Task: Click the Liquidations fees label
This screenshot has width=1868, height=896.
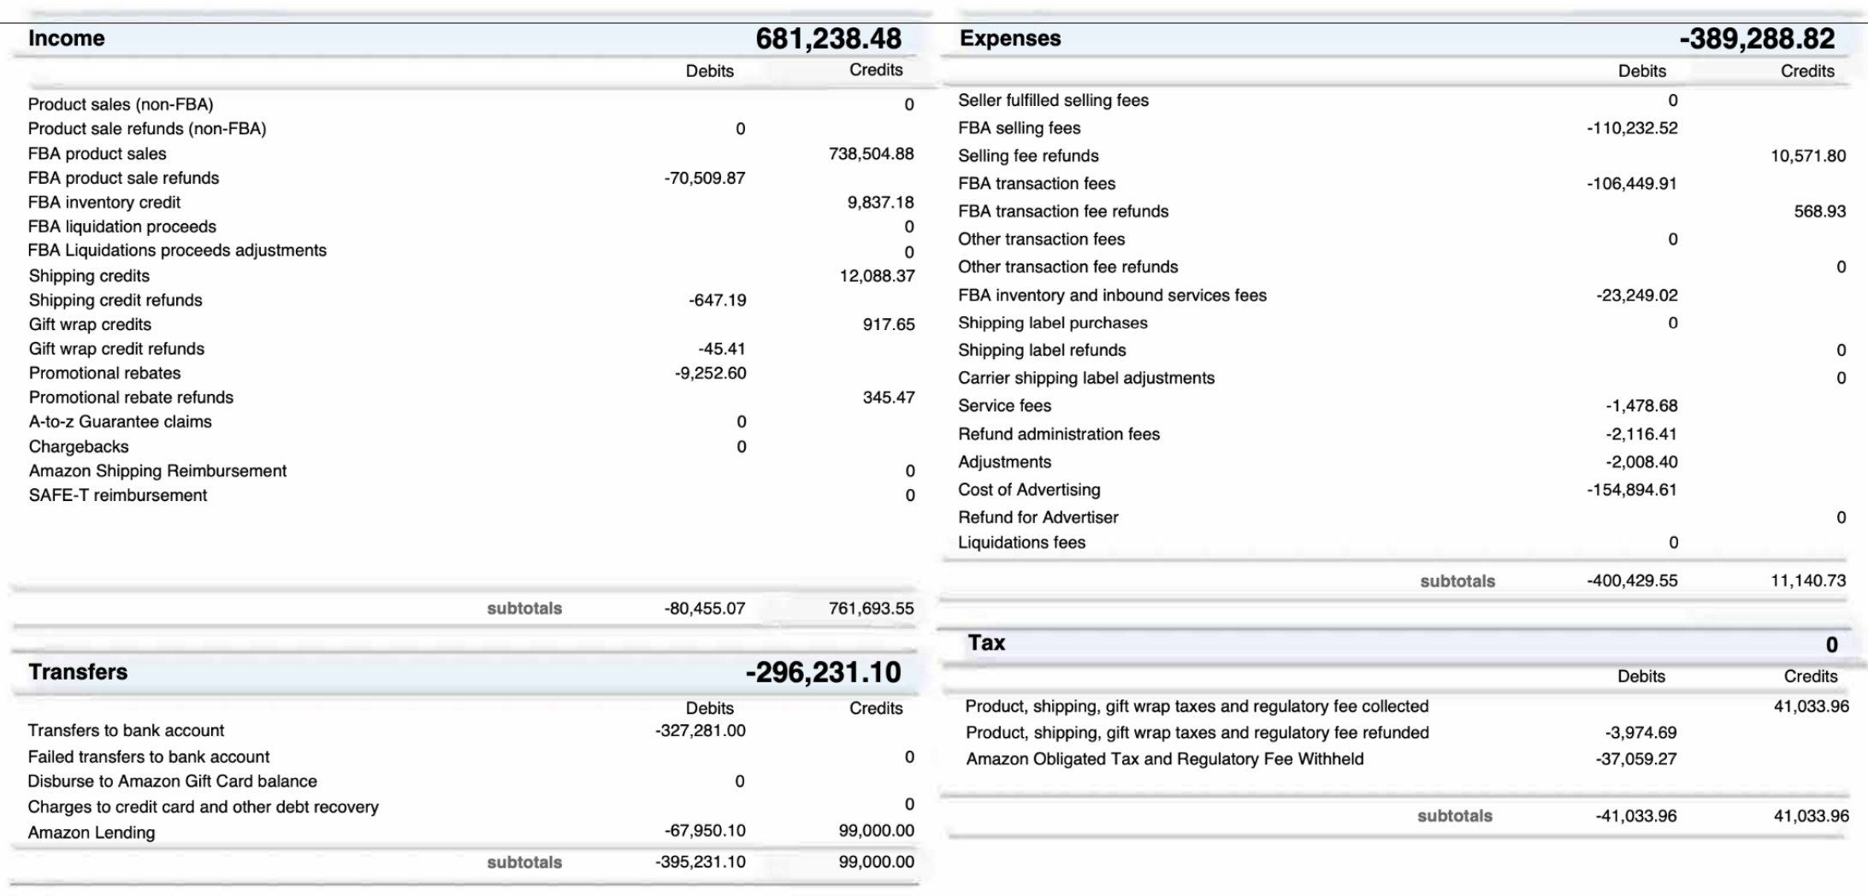Action: click(x=1021, y=543)
